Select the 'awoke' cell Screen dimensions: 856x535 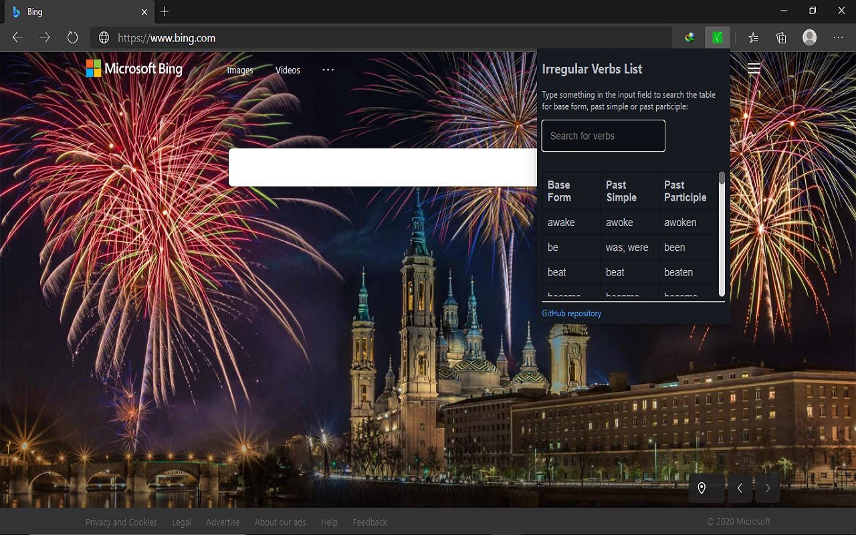[x=629, y=222]
